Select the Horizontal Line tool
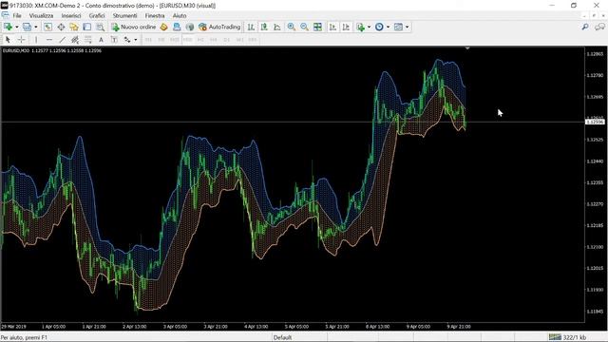Image resolution: width=608 pixels, height=342 pixels. 49,40
